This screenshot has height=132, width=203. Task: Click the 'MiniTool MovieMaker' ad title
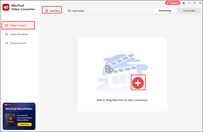pos(19,109)
